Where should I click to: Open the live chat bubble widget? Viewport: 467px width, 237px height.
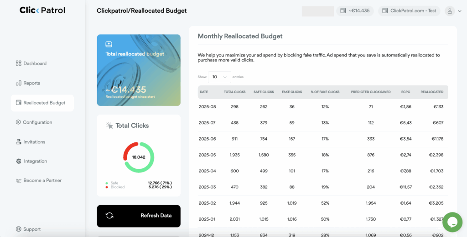pyautogui.click(x=452, y=222)
